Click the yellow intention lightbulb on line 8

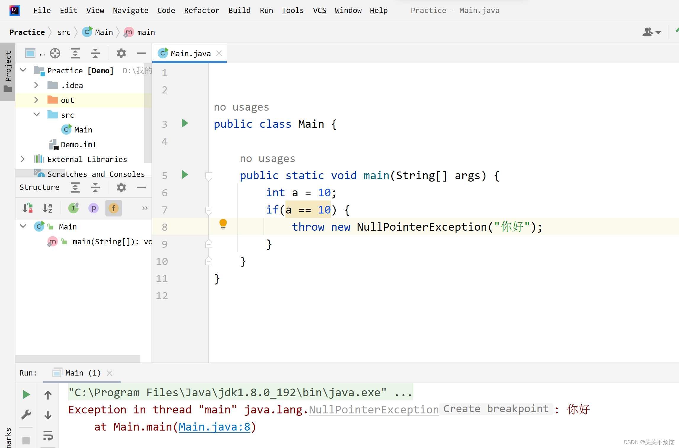point(223,224)
